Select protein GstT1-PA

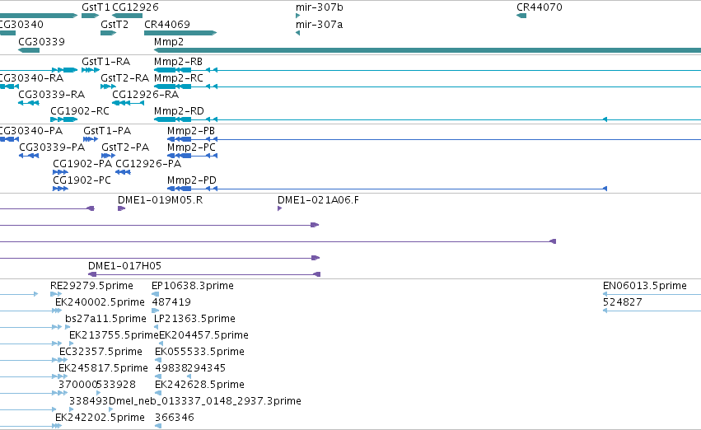pyautogui.click(x=91, y=139)
